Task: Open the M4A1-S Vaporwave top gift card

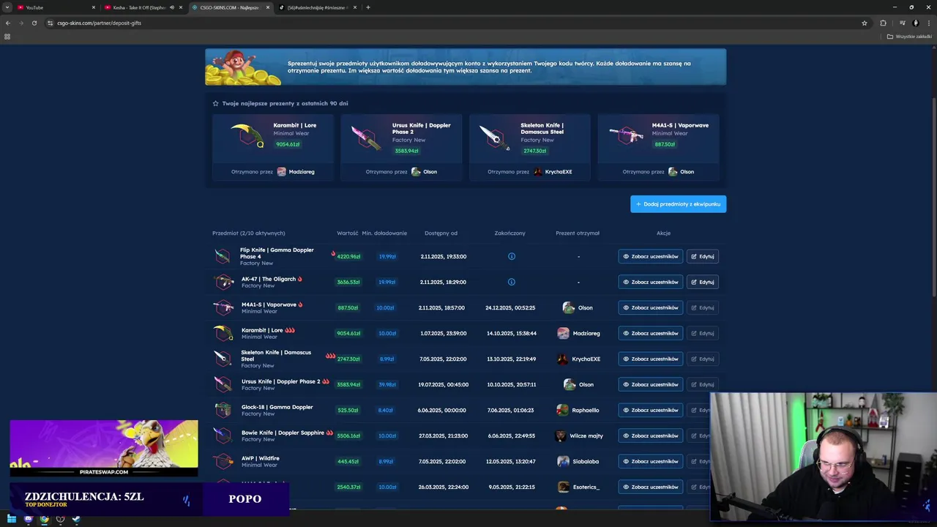Action: (x=658, y=147)
